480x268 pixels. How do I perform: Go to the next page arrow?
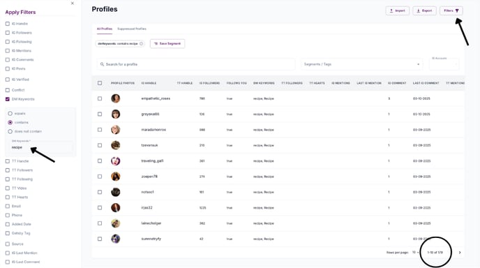[460, 253]
